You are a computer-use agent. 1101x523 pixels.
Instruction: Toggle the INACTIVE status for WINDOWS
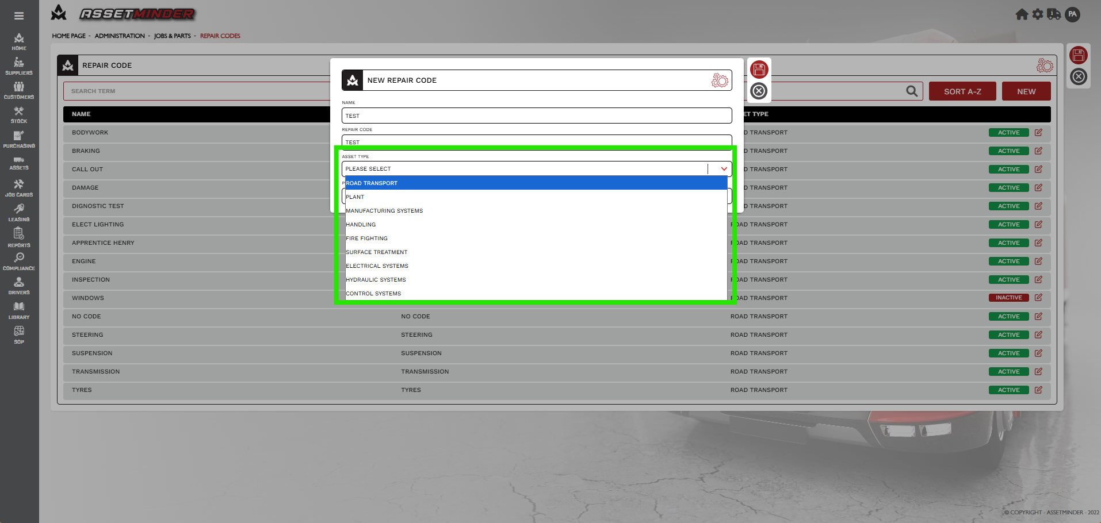click(x=1008, y=298)
